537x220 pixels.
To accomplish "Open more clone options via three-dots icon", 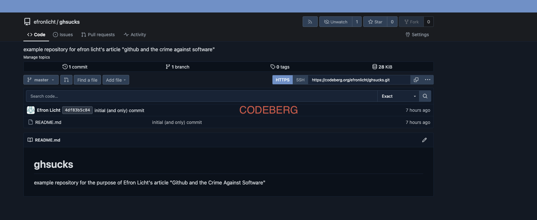I will [x=428, y=80].
